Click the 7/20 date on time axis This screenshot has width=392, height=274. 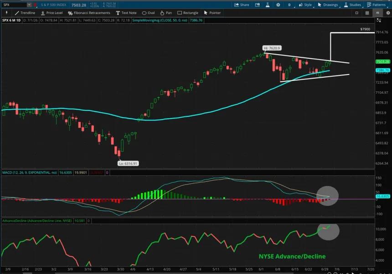tap(371, 269)
